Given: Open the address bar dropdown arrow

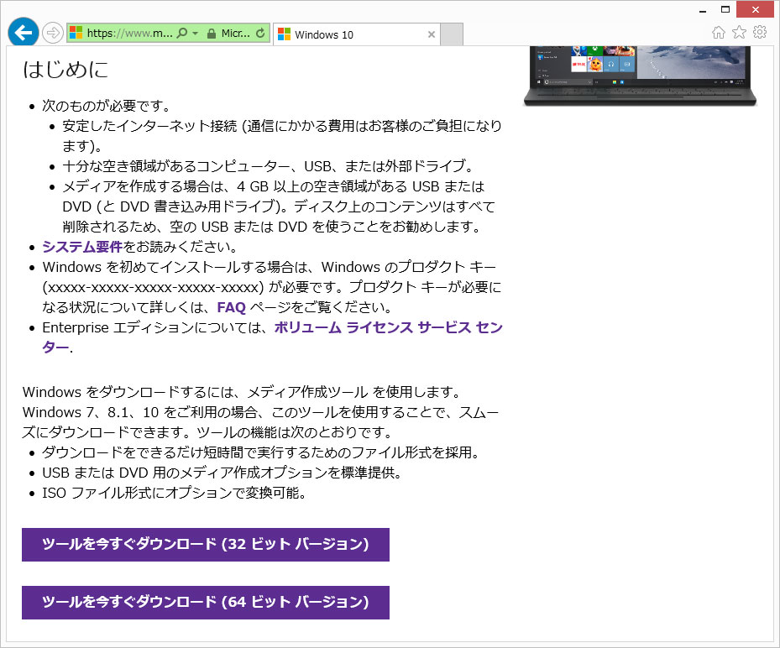Looking at the screenshot, I should [x=195, y=34].
